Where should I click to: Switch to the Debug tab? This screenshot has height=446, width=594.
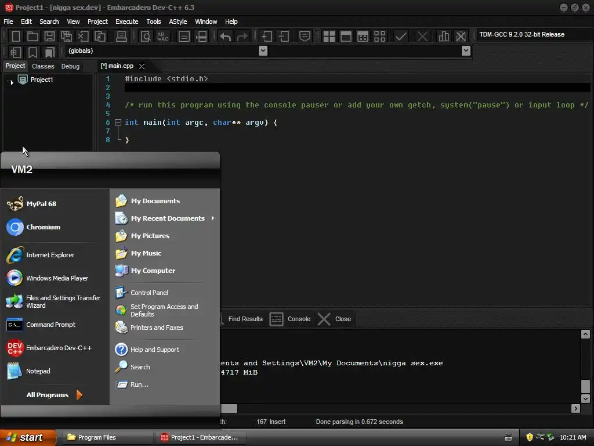70,66
